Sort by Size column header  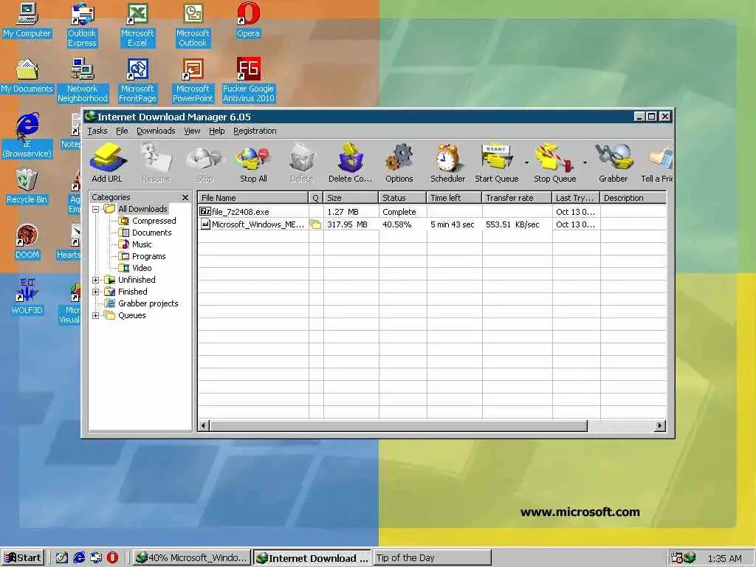351,198
